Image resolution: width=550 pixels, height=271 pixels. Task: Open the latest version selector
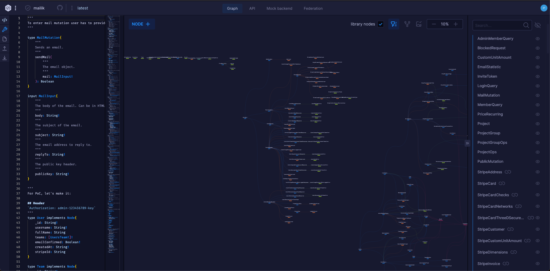pyautogui.click(x=83, y=8)
